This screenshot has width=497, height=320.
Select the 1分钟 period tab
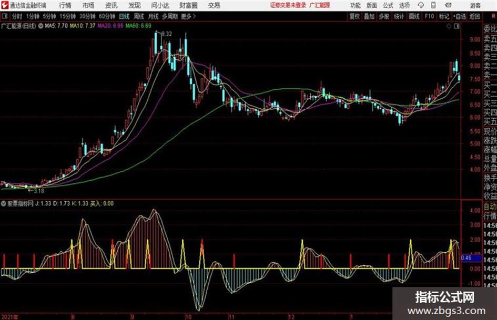point(33,16)
